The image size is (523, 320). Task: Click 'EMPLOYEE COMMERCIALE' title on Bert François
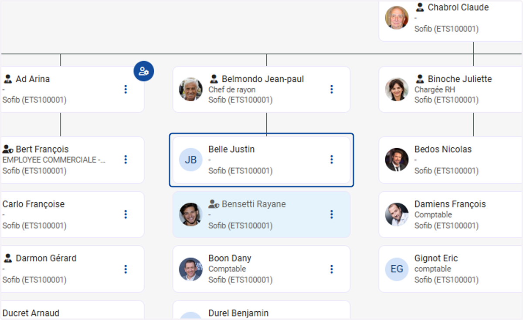54,160
